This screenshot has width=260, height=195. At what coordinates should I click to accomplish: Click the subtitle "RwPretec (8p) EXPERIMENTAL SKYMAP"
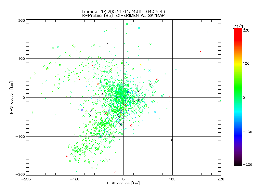(123, 16)
